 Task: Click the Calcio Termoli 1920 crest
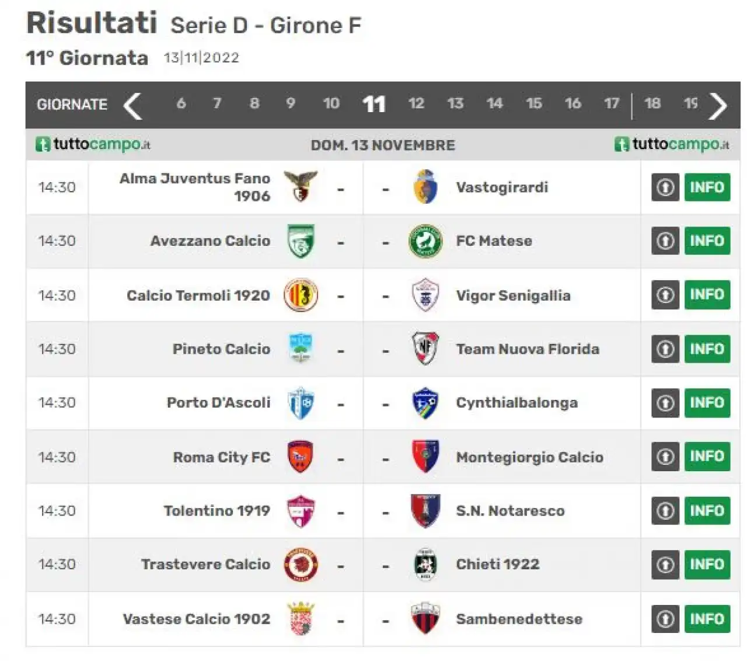click(301, 295)
